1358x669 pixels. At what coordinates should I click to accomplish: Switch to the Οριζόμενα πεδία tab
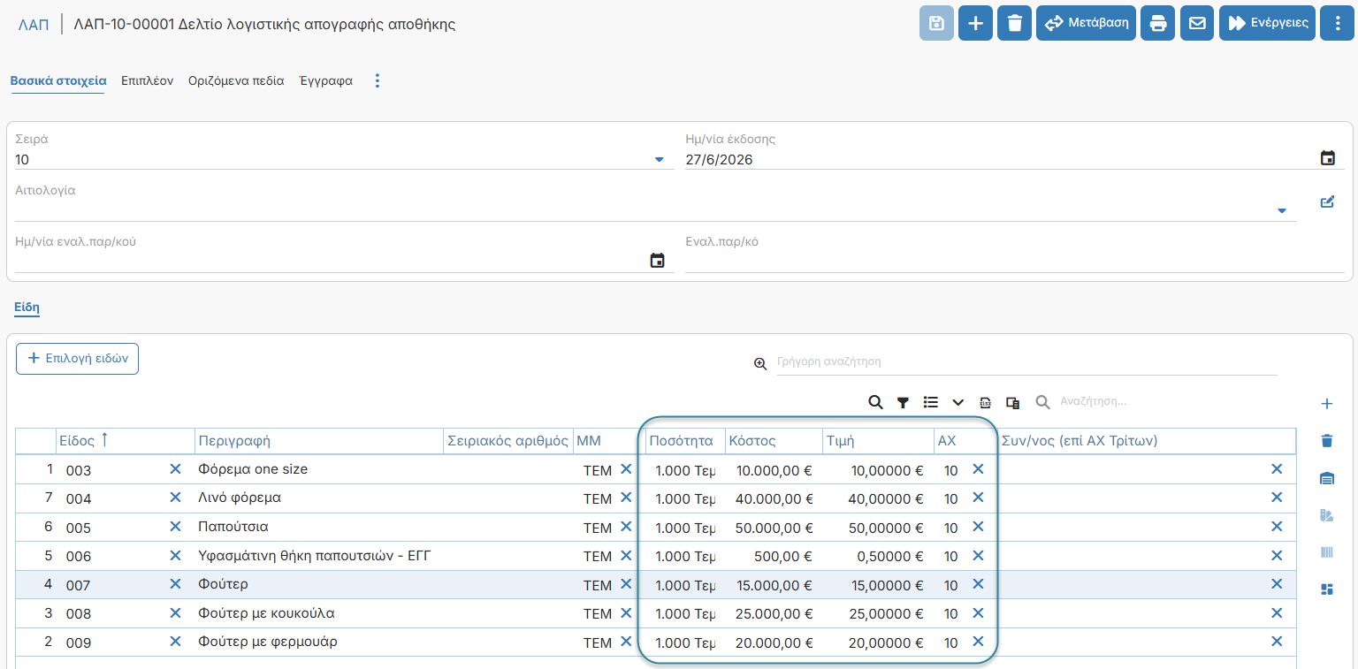pyautogui.click(x=236, y=80)
